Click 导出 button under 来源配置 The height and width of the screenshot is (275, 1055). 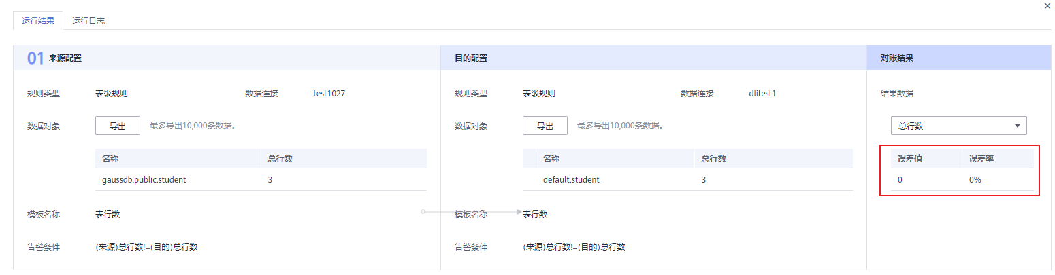118,126
